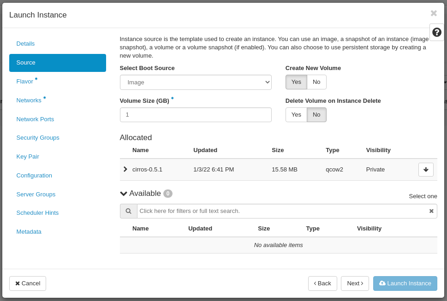Viewport: 447px width, 301px height.
Task: Switch to the Flavor tab
Action: coord(24,81)
